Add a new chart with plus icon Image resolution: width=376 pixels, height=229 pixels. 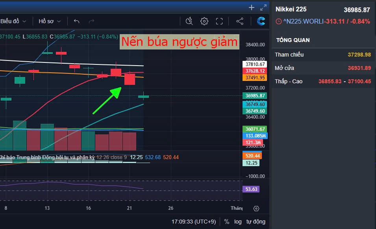coord(251,7)
